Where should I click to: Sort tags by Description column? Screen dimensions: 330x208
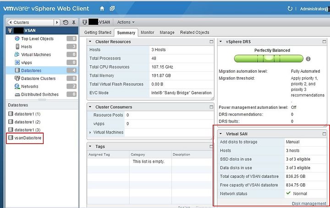click(x=192, y=155)
